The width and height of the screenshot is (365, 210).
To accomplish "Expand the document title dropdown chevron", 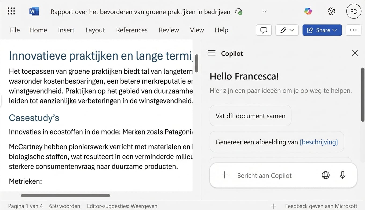I will 264,11.
